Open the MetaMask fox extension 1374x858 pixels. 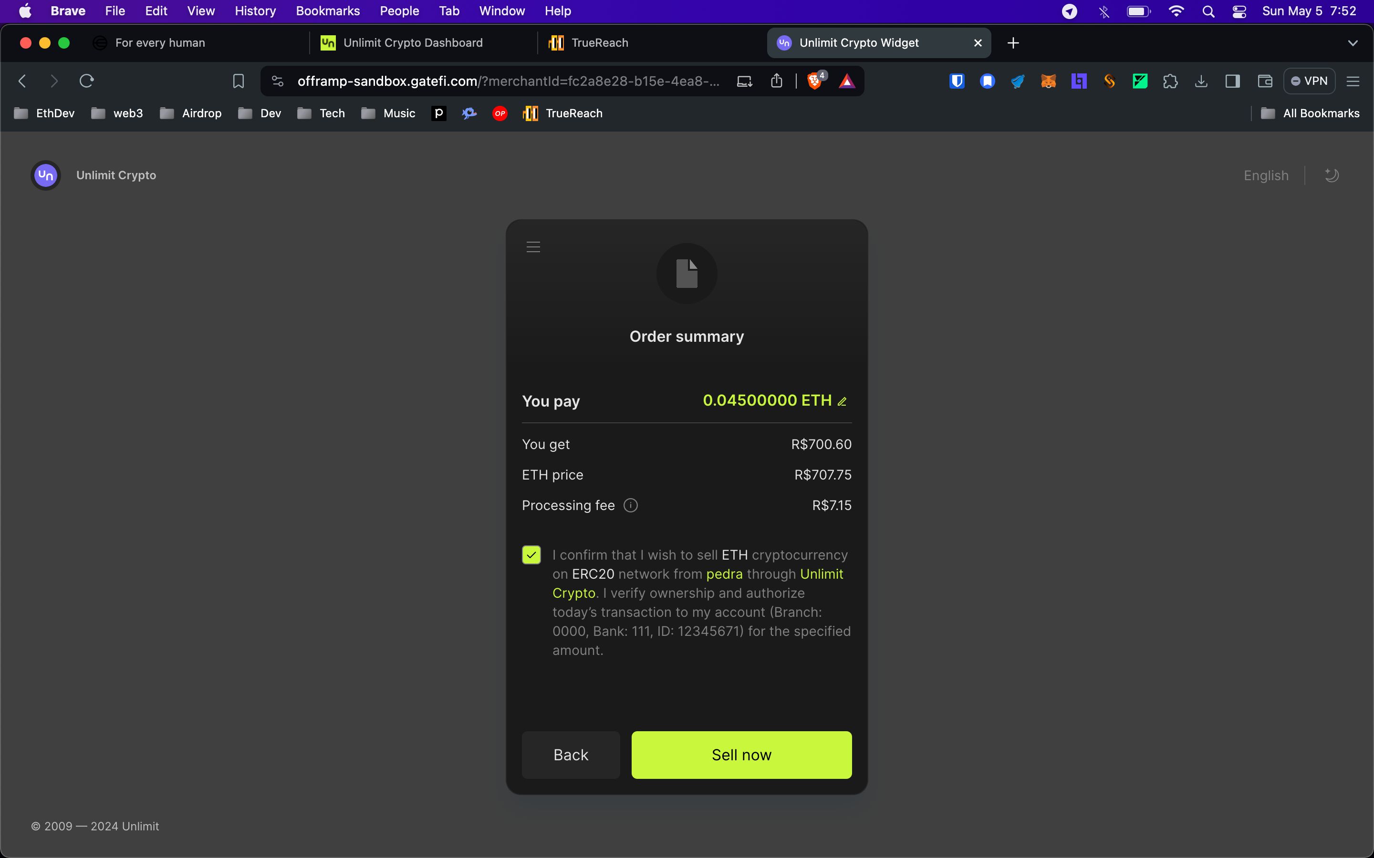(x=1048, y=81)
